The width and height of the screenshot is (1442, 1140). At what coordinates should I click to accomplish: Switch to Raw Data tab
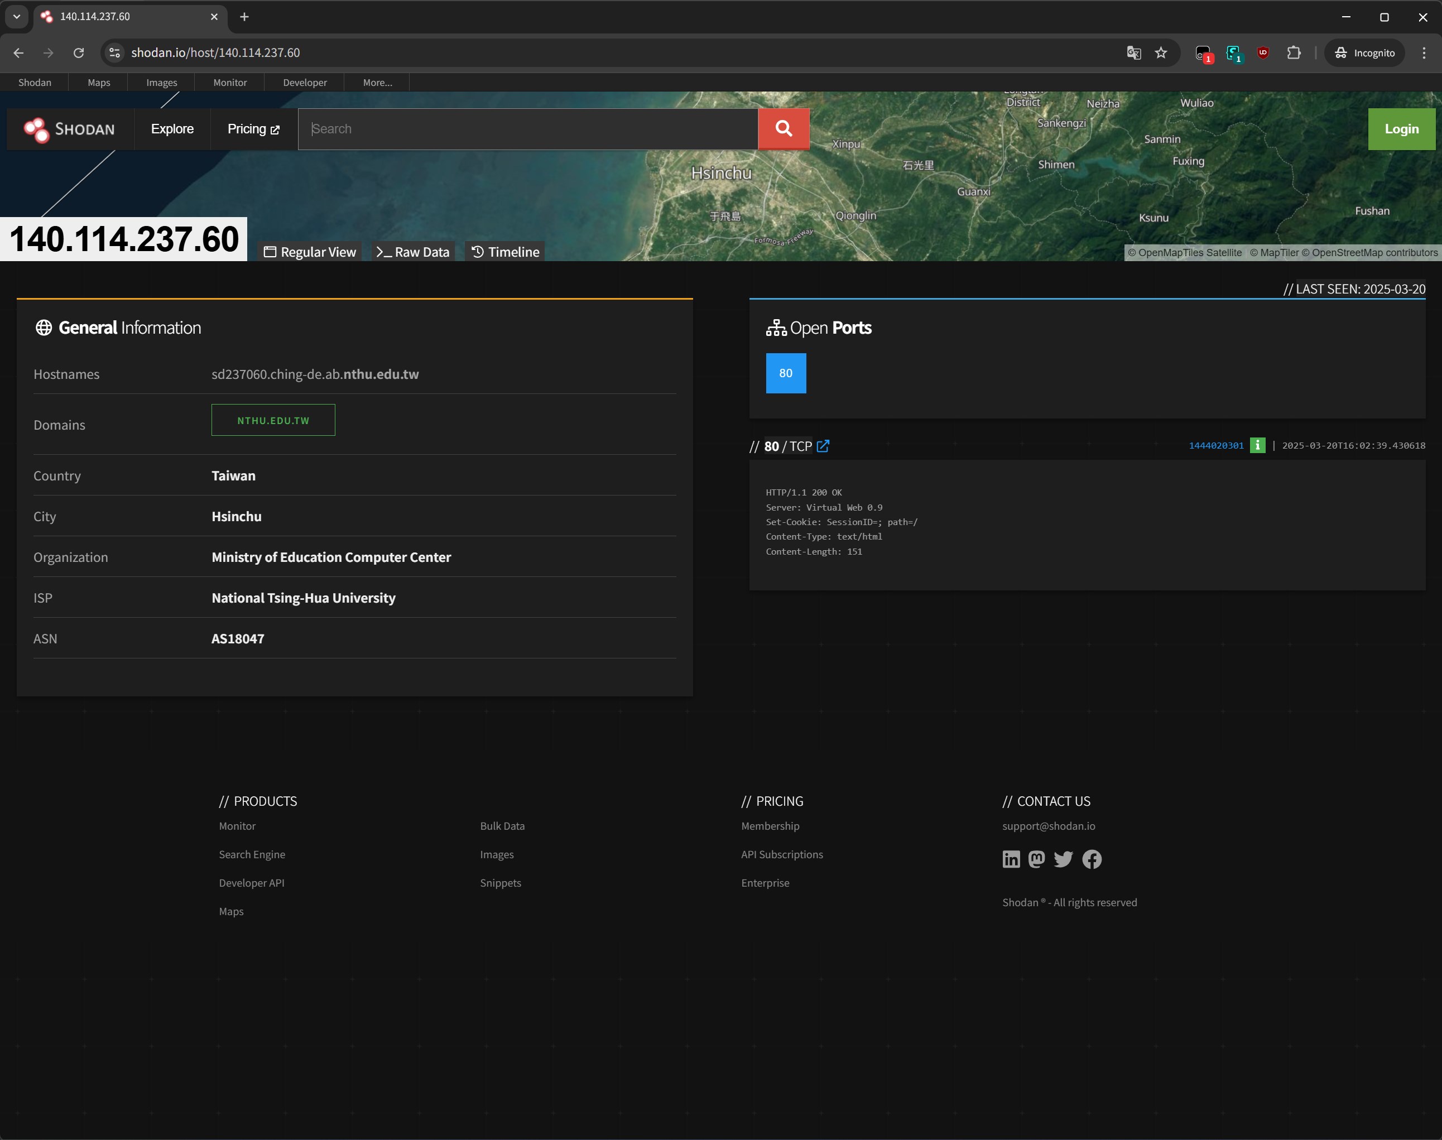414,252
